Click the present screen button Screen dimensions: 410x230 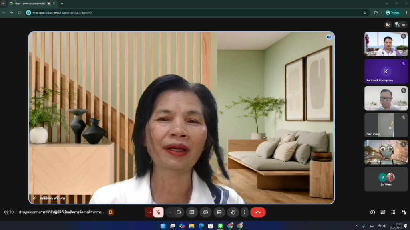tap(192, 212)
